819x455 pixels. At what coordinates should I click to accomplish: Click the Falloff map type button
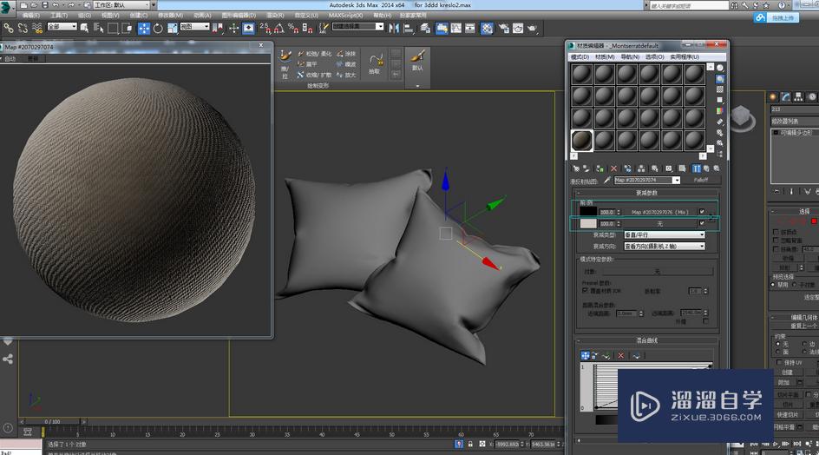coord(701,181)
